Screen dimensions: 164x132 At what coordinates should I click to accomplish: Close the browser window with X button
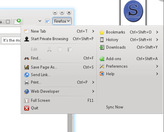click(x=69, y=13)
